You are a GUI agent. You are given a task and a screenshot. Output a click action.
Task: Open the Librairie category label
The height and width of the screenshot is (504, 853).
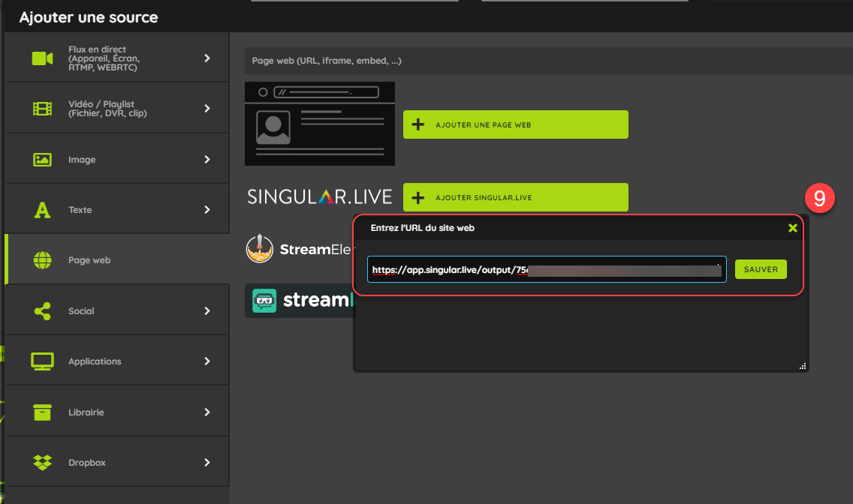[x=86, y=412]
